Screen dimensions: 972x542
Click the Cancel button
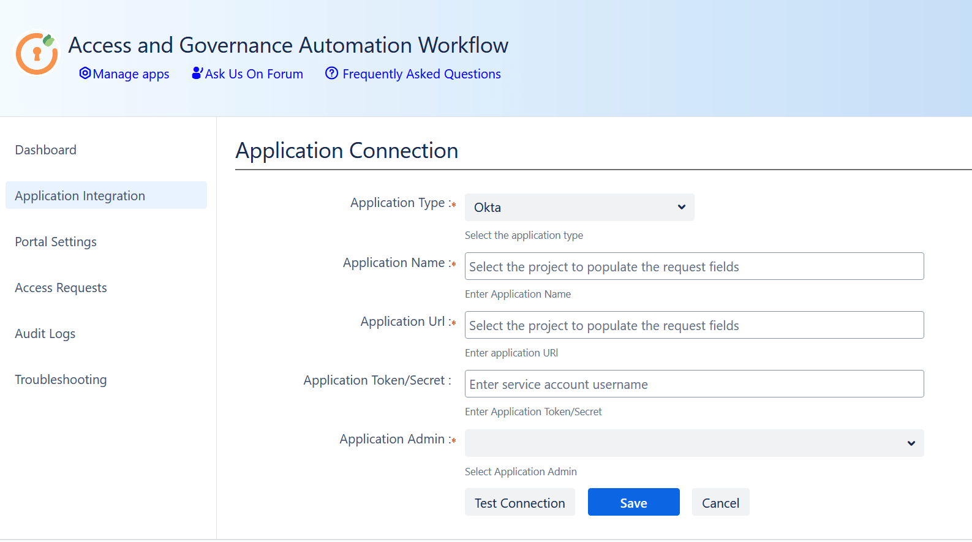721,502
